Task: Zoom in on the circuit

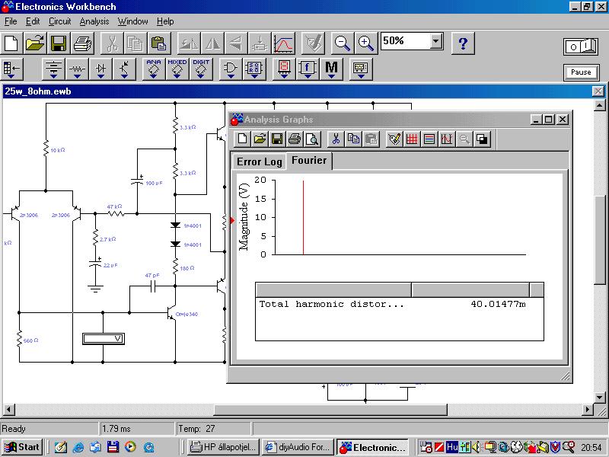Action: [x=366, y=43]
